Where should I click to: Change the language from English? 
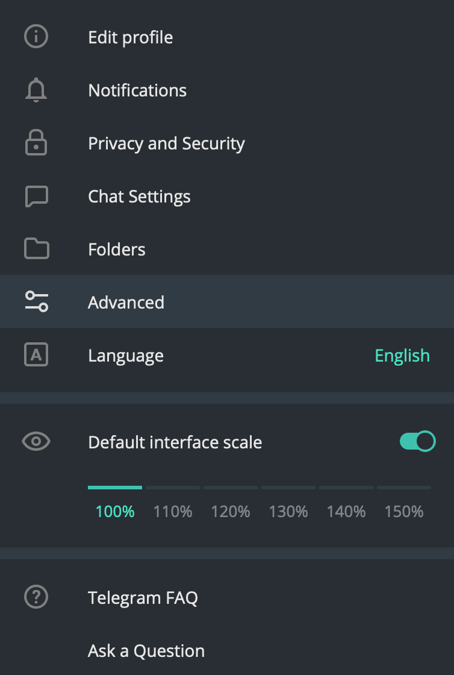pyautogui.click(x=402, y=356)
